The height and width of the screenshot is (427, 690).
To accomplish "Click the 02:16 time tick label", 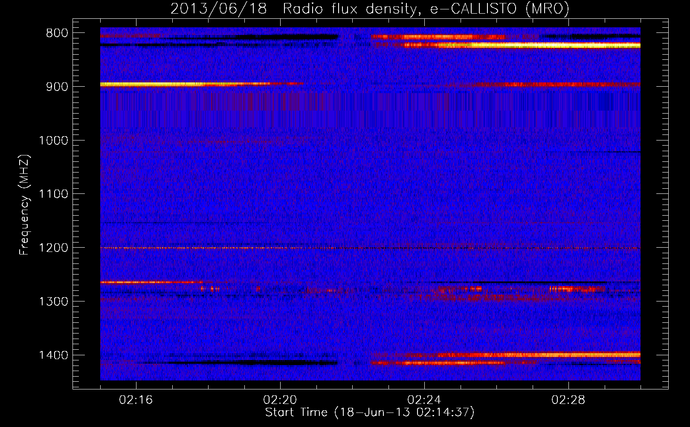I will click(136, 400).
